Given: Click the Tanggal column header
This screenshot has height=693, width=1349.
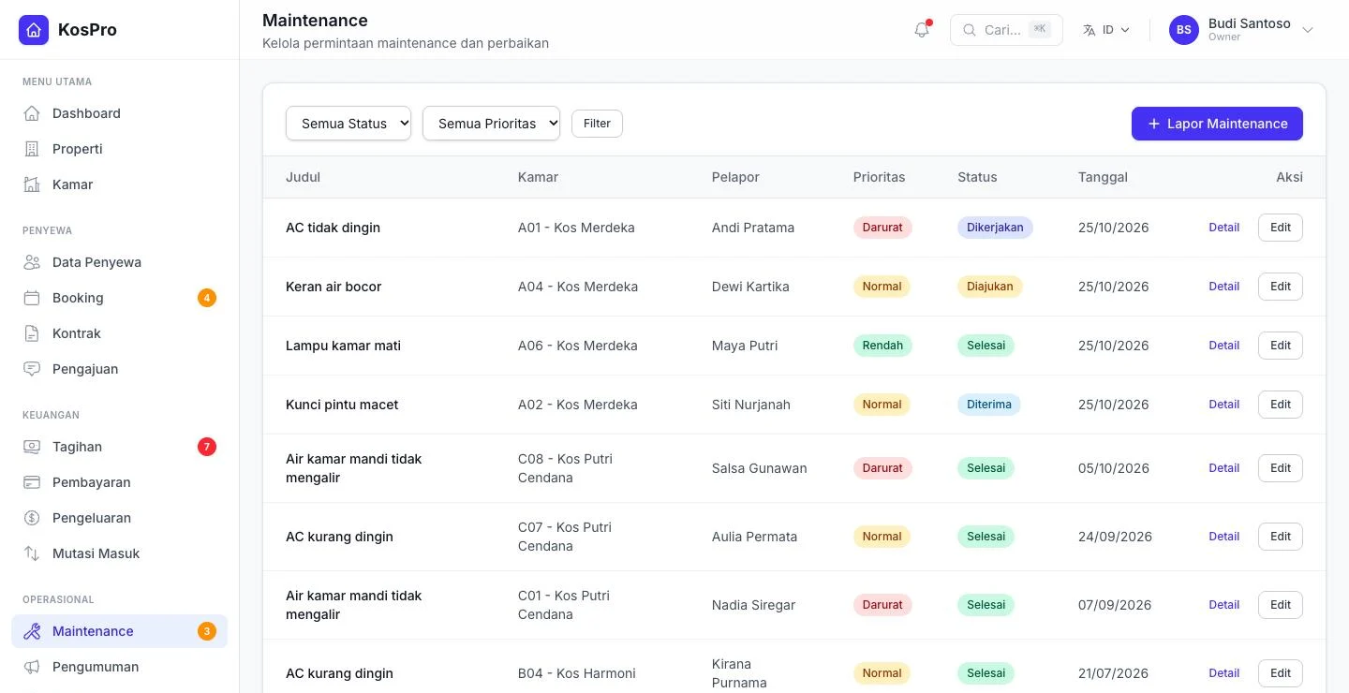Looking at the screenshot, I should point(1103,177).
